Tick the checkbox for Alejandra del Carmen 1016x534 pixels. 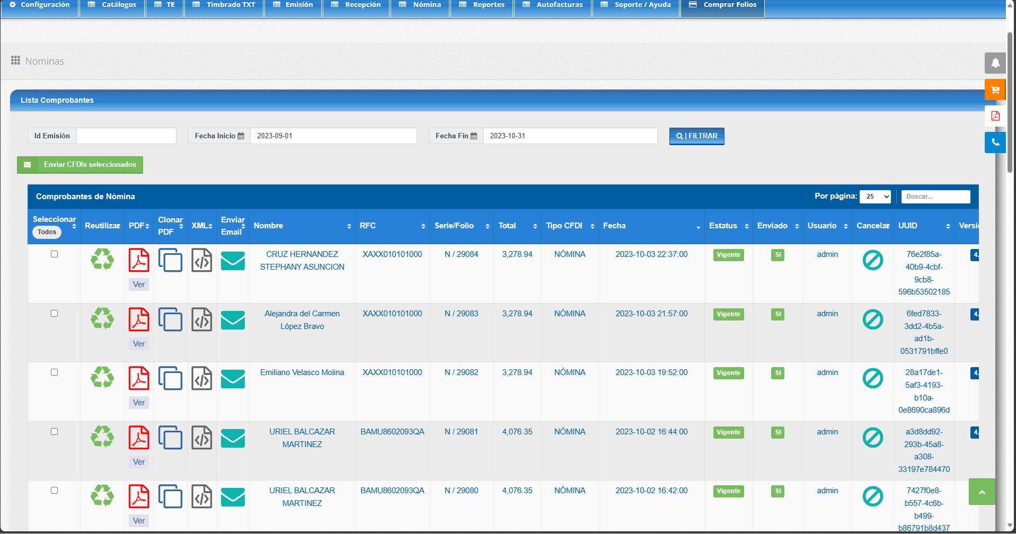coord(54,314)
